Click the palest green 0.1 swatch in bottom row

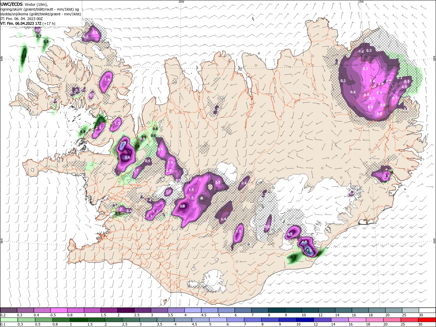[9, 320]
